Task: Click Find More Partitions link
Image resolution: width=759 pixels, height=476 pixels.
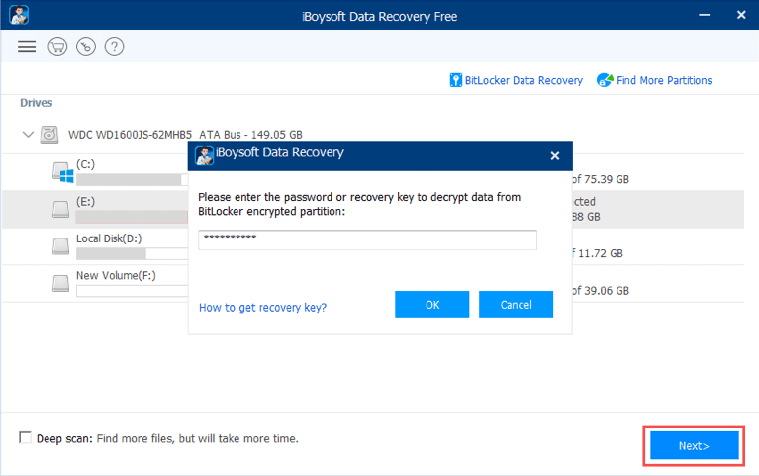Action: pyautogui.click(x=664, y=80)
